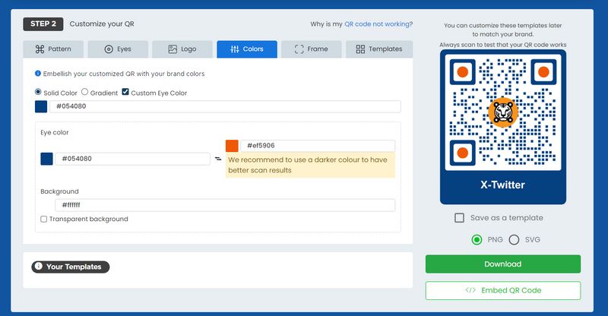
Task: Click the eye color #054080 input field
Action: [132, 159]
